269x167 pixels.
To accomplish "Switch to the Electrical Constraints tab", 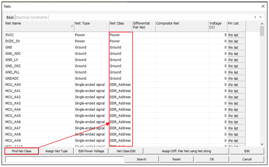I will [31, 17].
